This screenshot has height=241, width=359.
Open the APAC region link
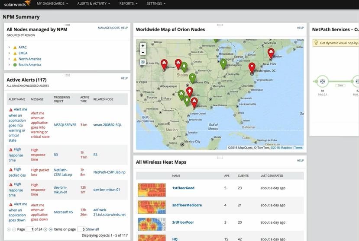point(23,47)
